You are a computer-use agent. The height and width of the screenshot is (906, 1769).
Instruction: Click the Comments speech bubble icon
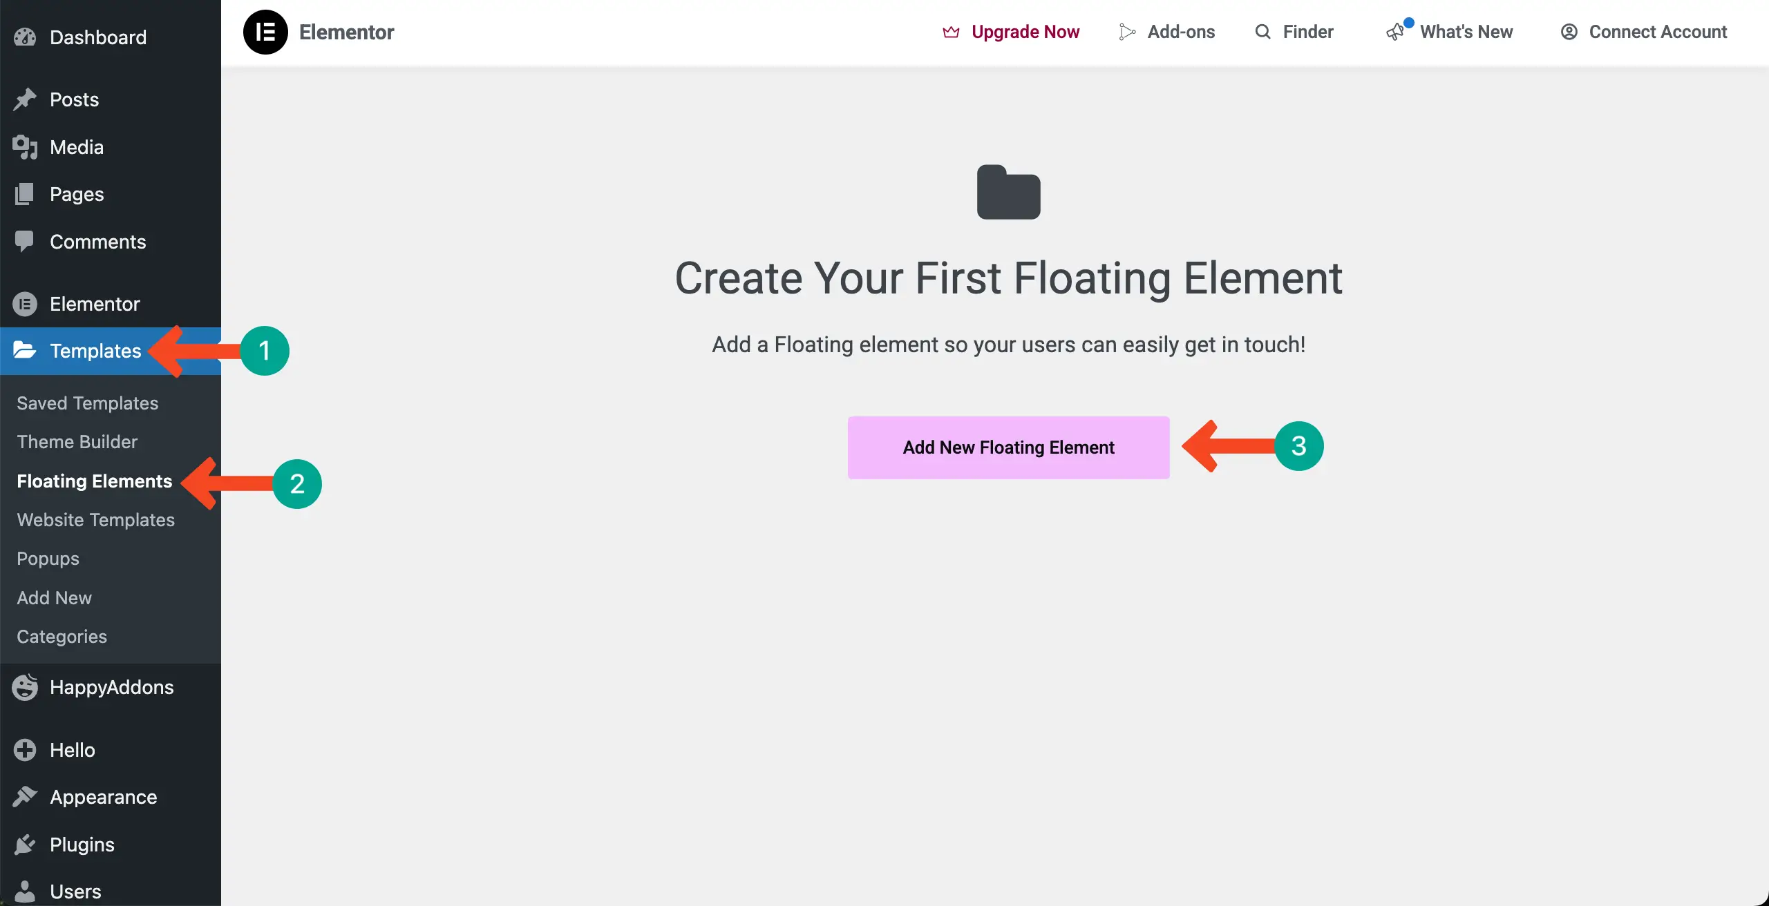click(x=25, y=242)
